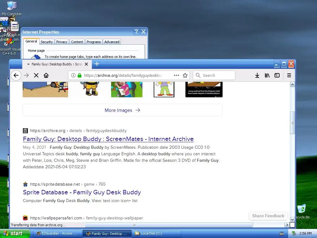Open the Content tab in Internet Properties
This screenshot has height=238, width=317.
click(x=77, y=42)
